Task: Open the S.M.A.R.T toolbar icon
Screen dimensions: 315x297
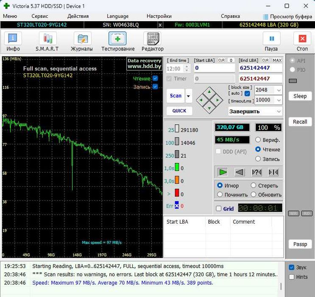Action: (47, 42)
